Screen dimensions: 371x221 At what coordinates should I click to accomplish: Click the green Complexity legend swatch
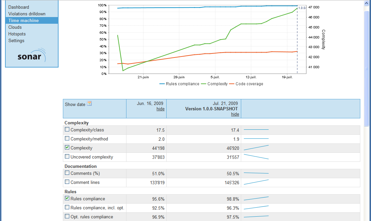tap(204, 84)
